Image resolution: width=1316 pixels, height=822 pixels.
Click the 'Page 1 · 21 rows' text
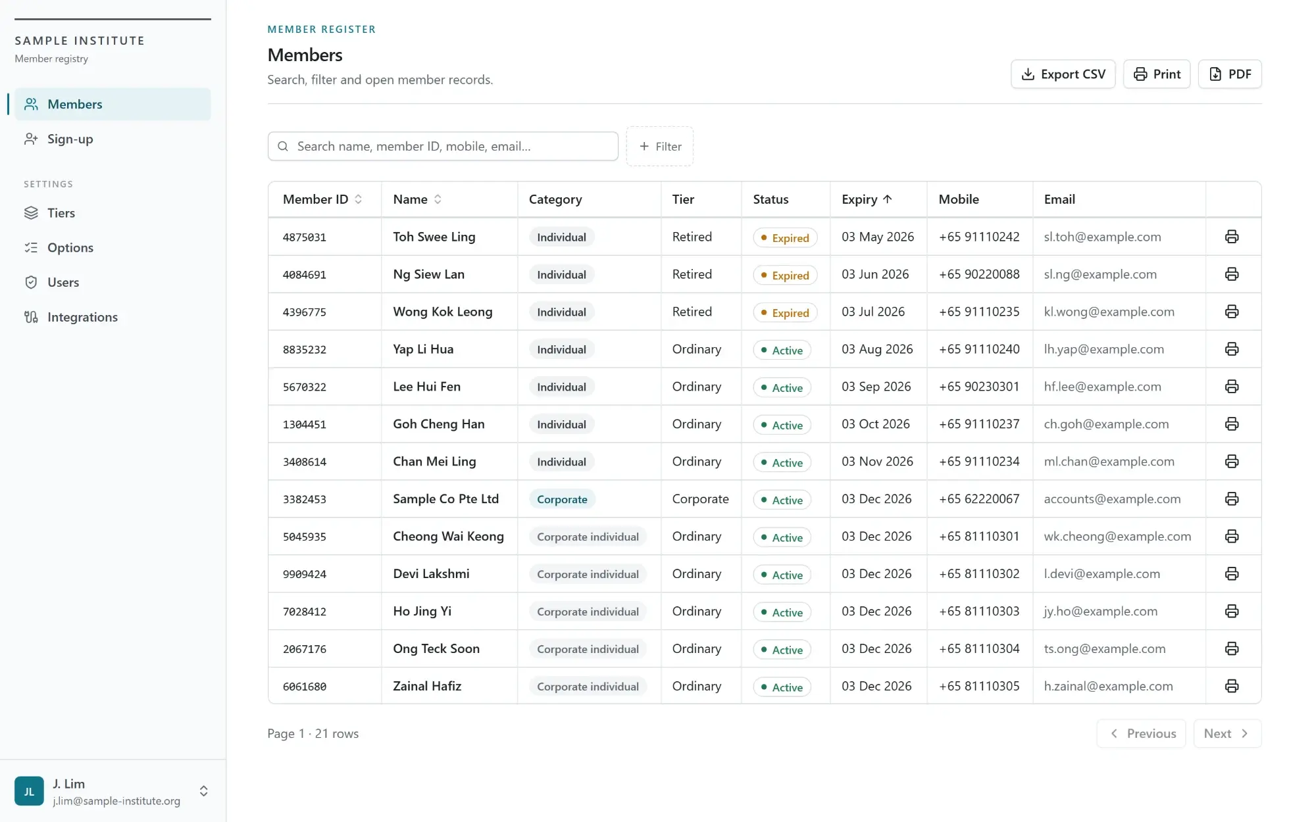click(313, 734)
